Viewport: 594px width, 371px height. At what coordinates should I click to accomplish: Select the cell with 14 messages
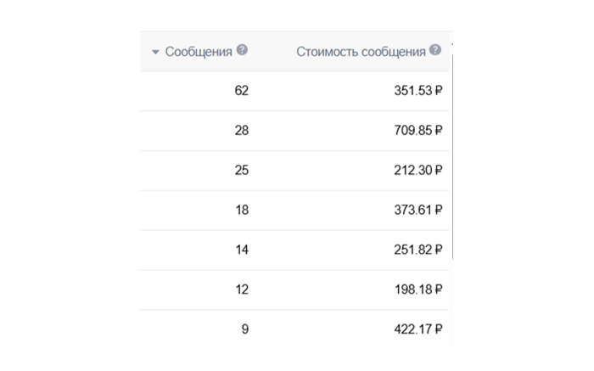click(242, 250)
